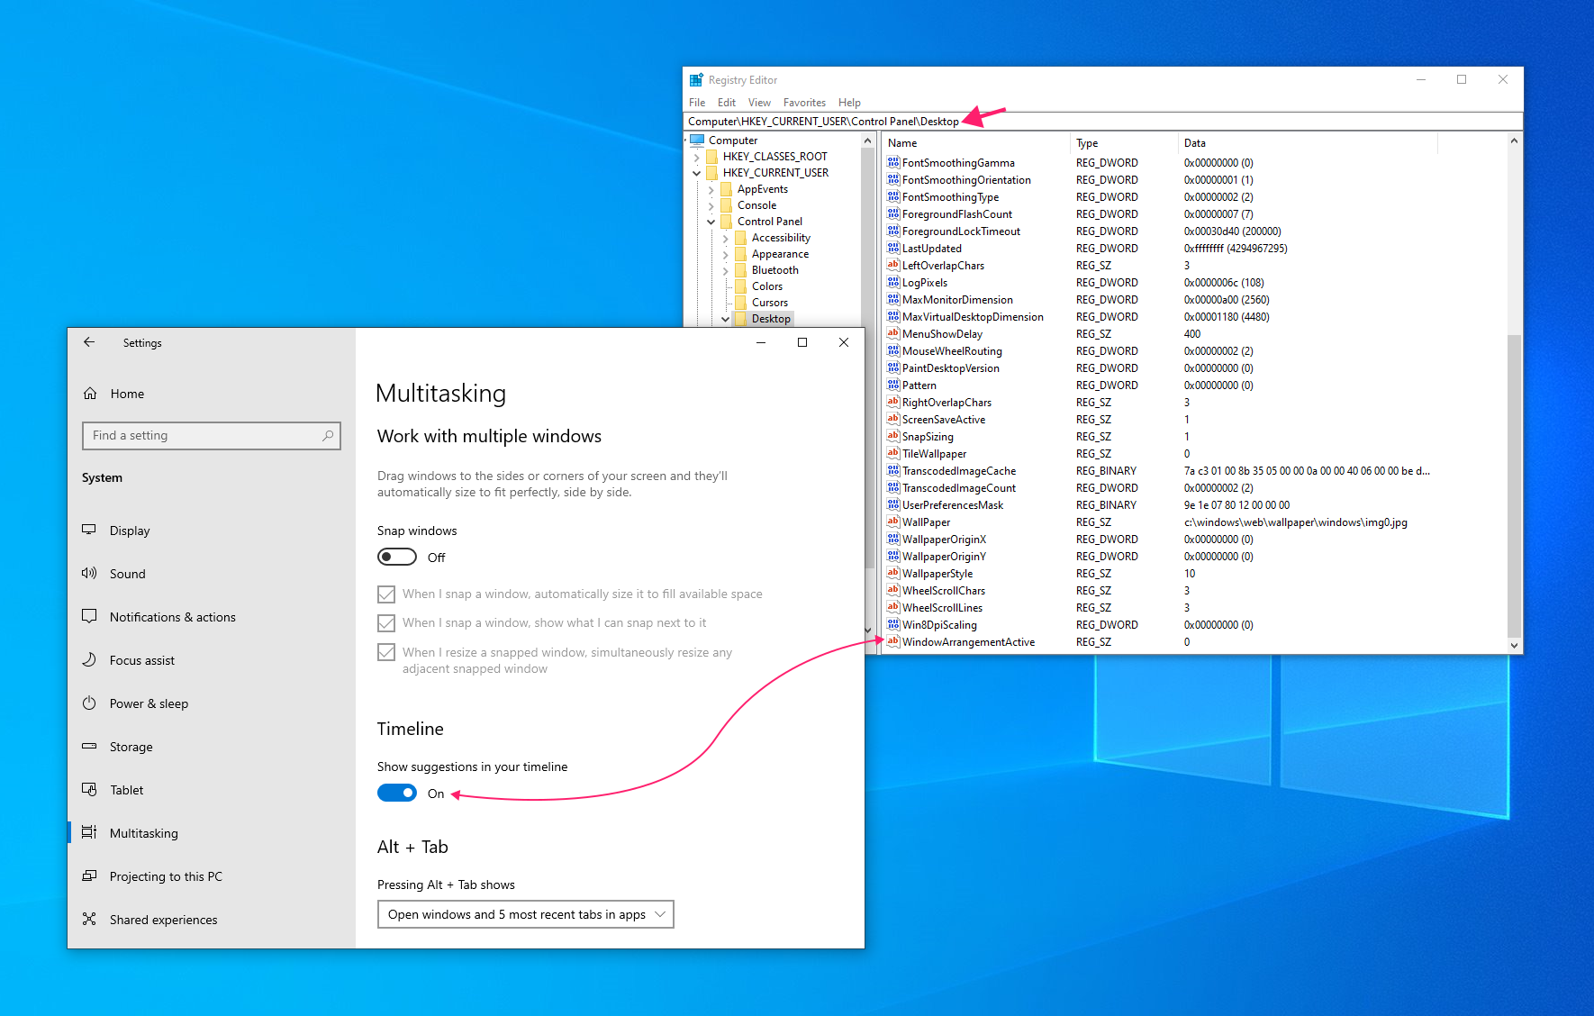
Task: Click the Name column header
Action: [x=976, y=142]
